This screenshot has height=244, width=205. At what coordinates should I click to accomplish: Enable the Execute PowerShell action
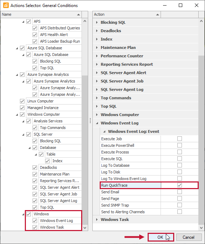(179, 145)
